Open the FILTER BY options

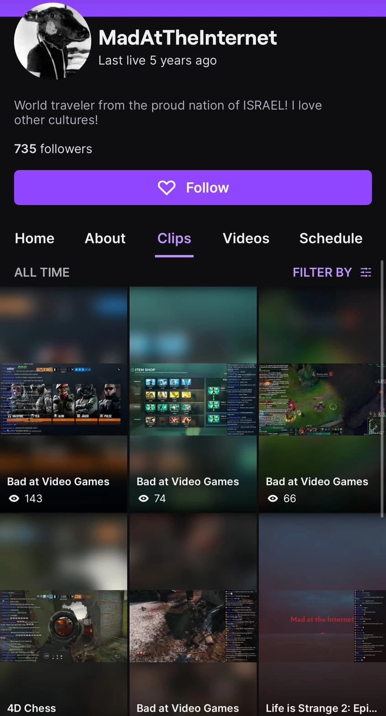[332, 272]
